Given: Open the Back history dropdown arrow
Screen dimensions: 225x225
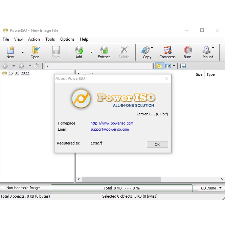Looking at the screenshot, I should tap(14, 66).
